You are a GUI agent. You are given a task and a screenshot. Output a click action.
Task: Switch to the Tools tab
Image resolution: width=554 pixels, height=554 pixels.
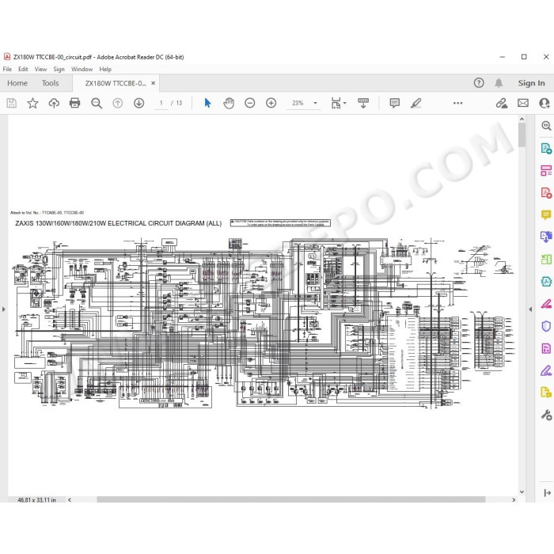50,83
